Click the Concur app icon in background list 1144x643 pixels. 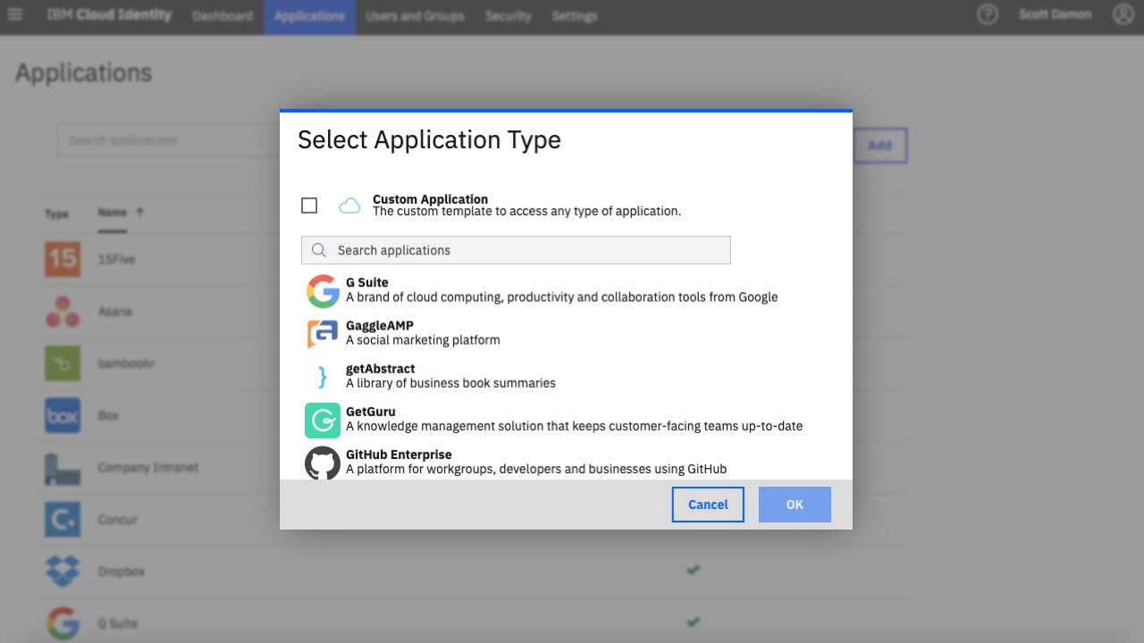tap(63, 519)
